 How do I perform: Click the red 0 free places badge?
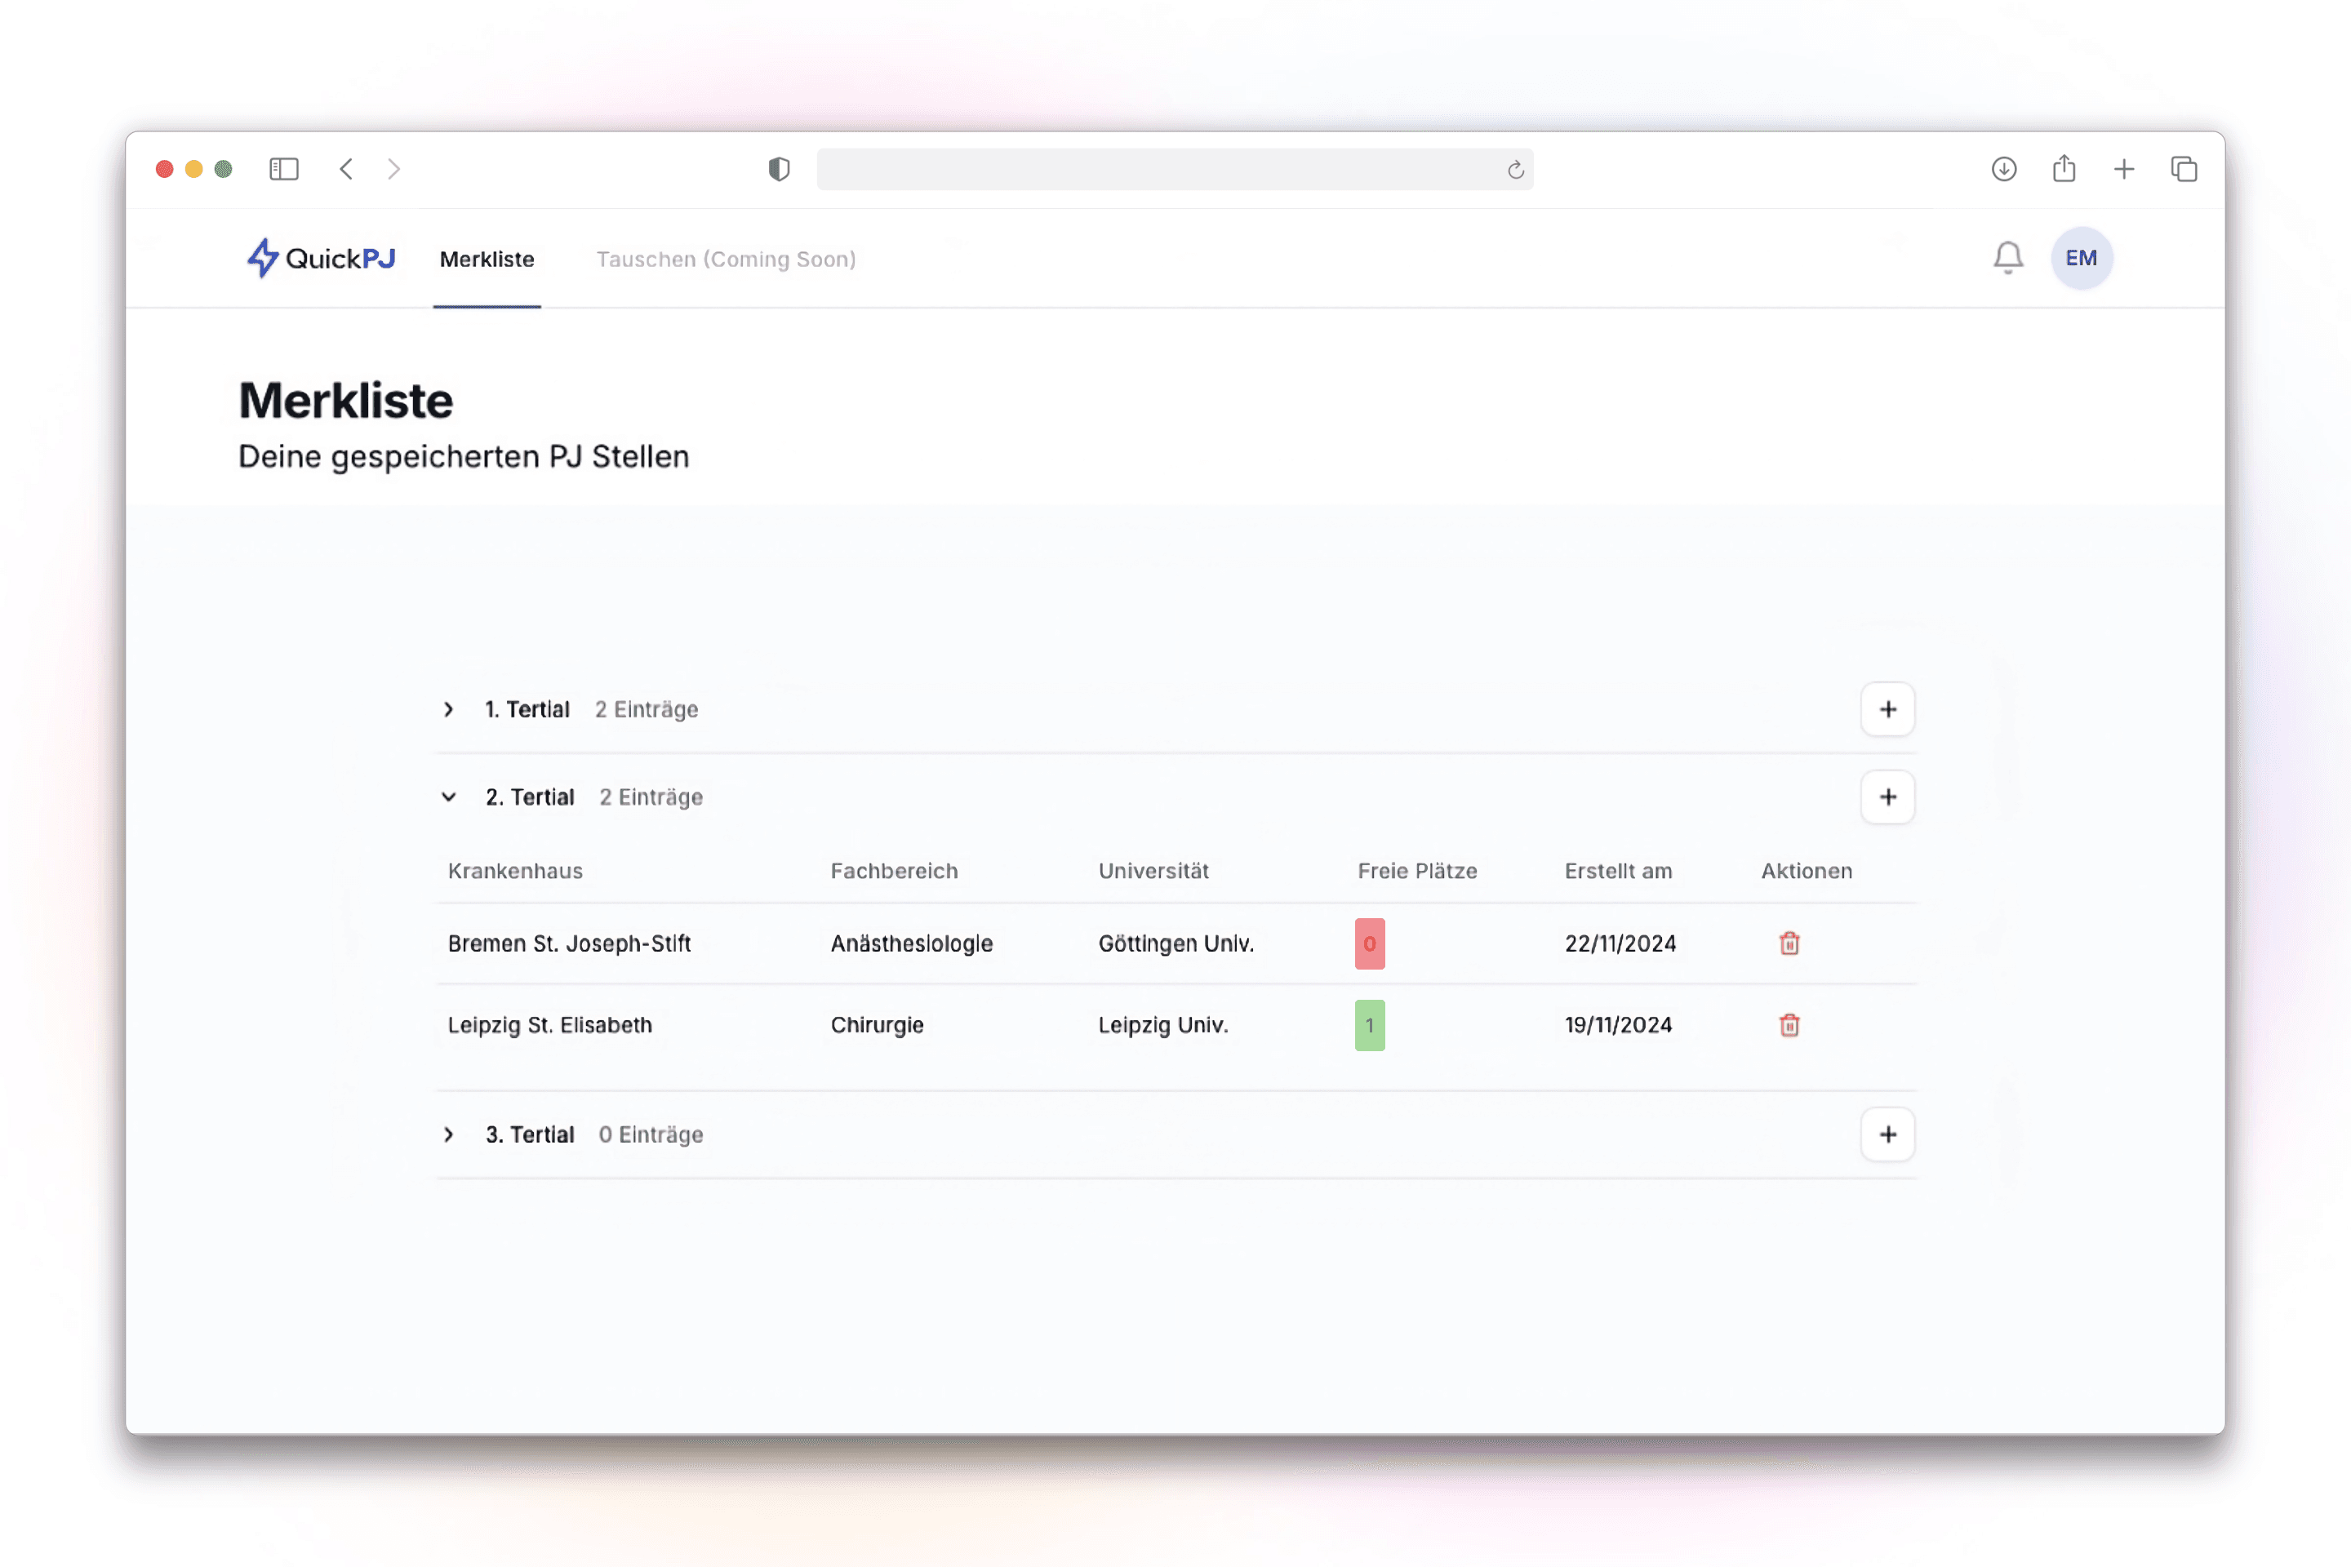point(1370,943)
